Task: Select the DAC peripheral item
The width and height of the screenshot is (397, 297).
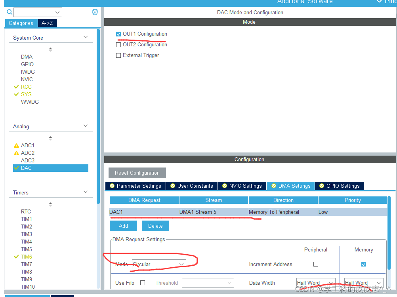Action: click(51, 168)
